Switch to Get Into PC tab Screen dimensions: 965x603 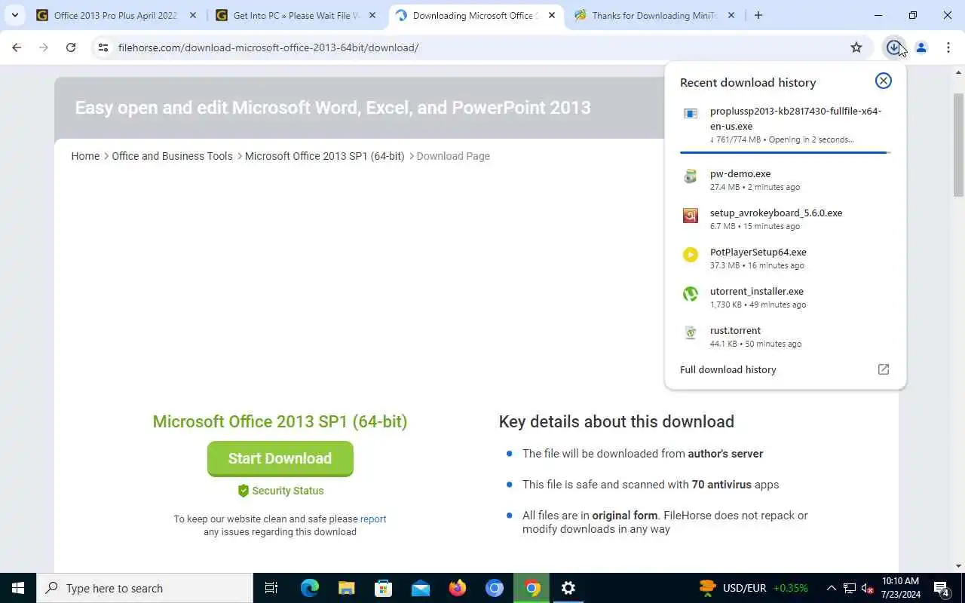294,15
